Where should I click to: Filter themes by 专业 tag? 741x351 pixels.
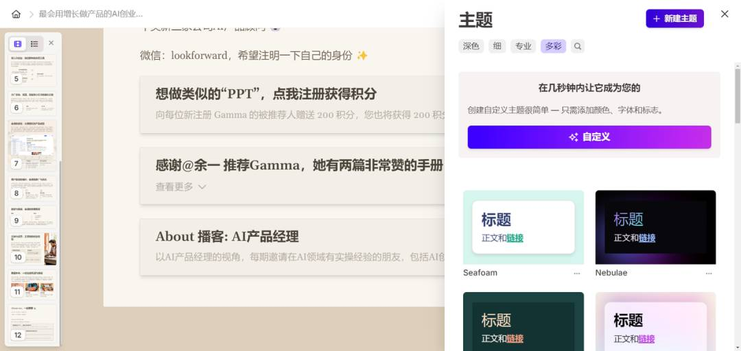pyautogui.click(x=523, y=47)
